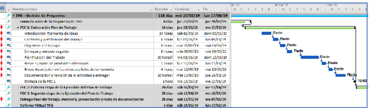Click the task-mode icon for Planificación del Trabajo

point(9,57)
